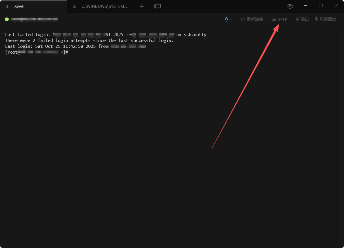
Task: Click the green connection status dot
Action: [x=7, y=19]
